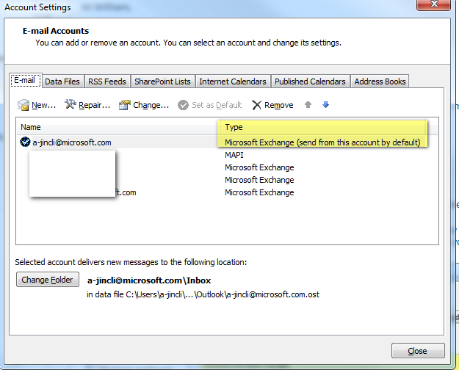Click the data file path text ending .ost
This screenshot has width=459, height=370.
[203, 294]
